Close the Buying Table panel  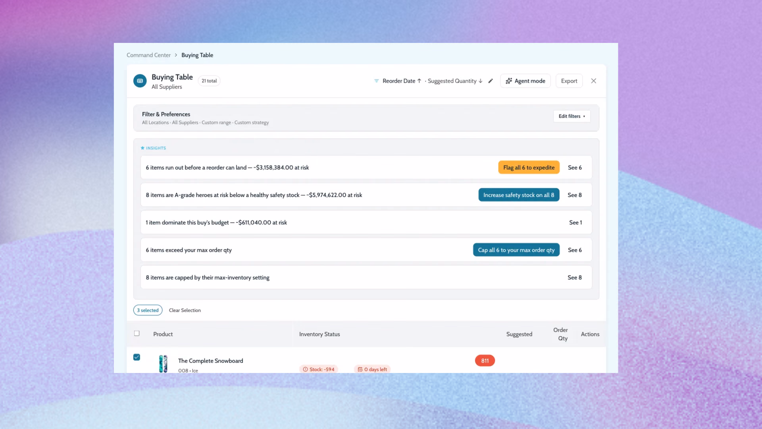click(593, 81)
